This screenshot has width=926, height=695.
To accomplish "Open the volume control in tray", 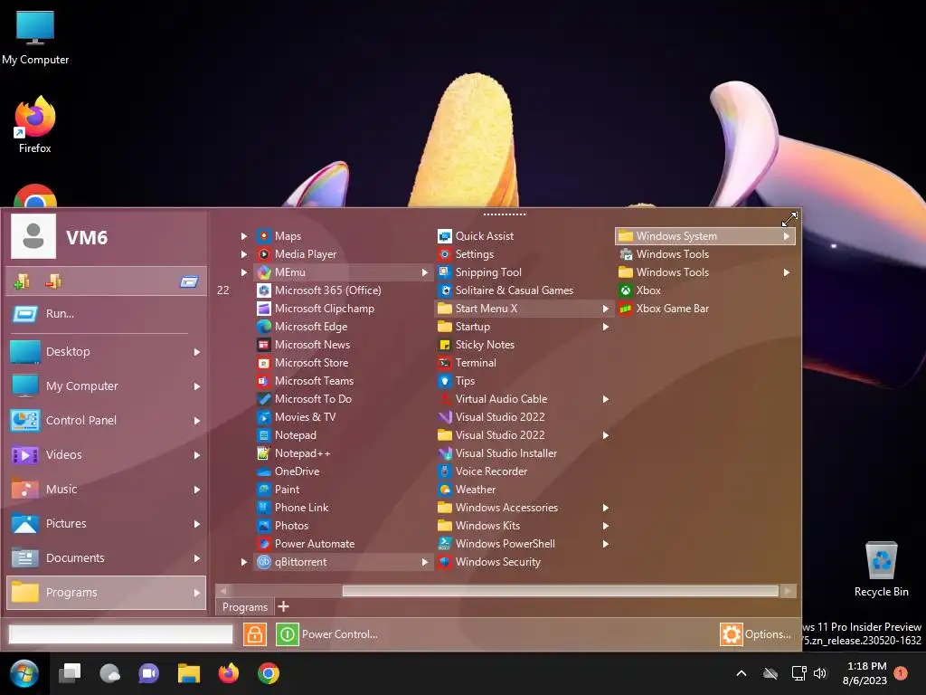I will (819, 673).
